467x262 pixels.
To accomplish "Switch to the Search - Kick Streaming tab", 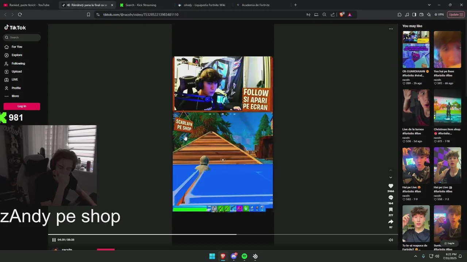I will click(x=144, y=5).
